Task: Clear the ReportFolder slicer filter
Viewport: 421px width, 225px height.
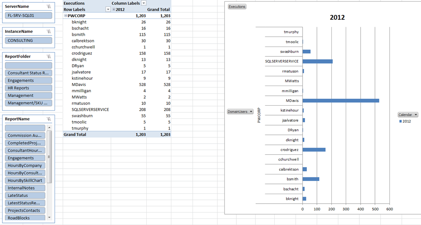Action: coord(49,56)
